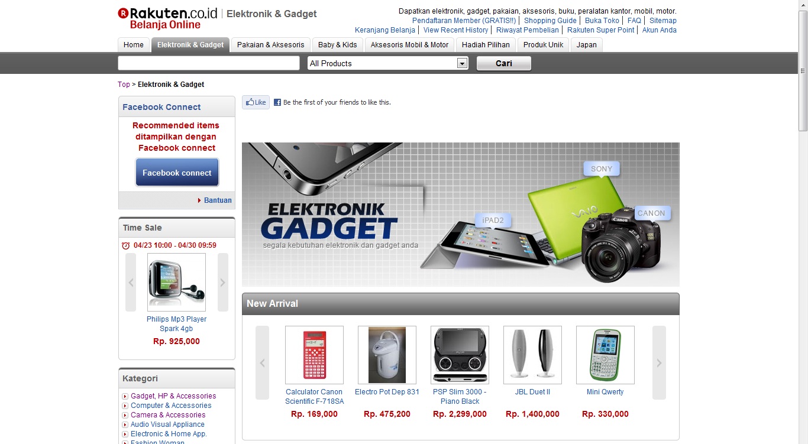This screenshot has width=808, height=444.
Task: Click New Arrival left carousel arrow
Action: tap(262, 362)
